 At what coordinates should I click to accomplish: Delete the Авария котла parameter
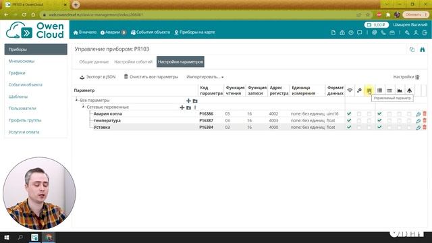click(x=425, y=113)
